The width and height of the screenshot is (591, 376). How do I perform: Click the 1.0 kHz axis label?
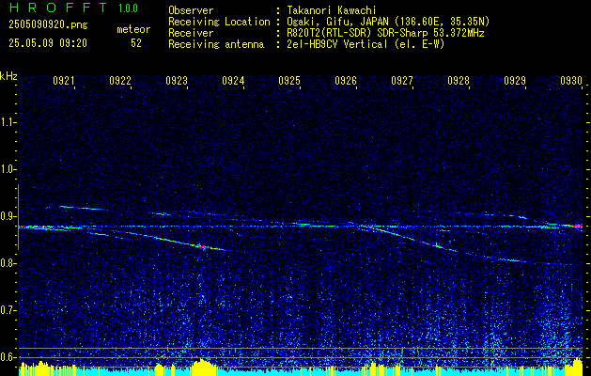tap(8, 169)
